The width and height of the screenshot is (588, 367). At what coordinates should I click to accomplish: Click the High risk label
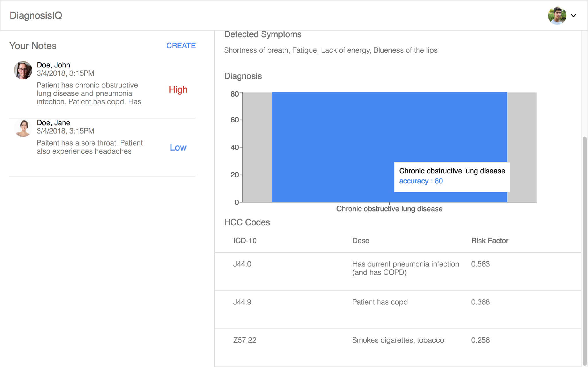click(178, 89)
